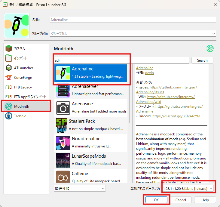The image size is (220, 207).
Task: Open the ソースコード GitHub link
Action: (179, 107)
